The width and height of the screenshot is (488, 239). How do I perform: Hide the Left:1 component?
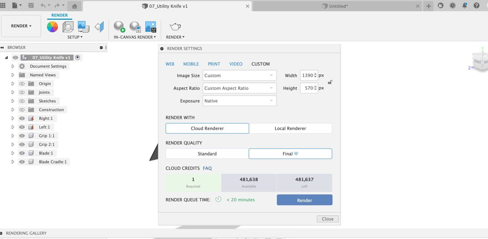[x=22, y=127]
